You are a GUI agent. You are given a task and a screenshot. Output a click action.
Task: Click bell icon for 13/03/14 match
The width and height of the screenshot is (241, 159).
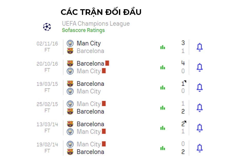click(199, 128)
